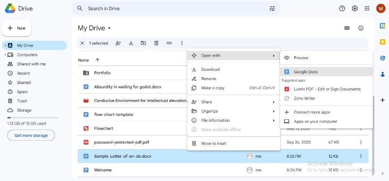
Task: Select Apps on your computer
Action: click(326, 121)
